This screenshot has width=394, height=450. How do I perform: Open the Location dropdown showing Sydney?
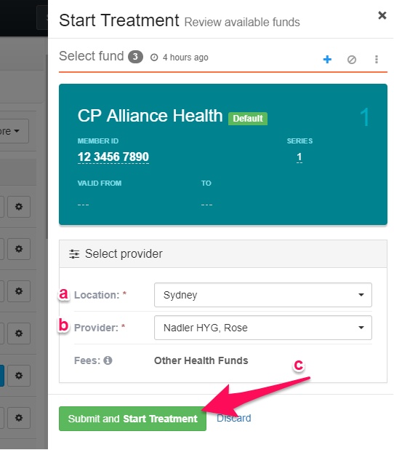point(262,295)
